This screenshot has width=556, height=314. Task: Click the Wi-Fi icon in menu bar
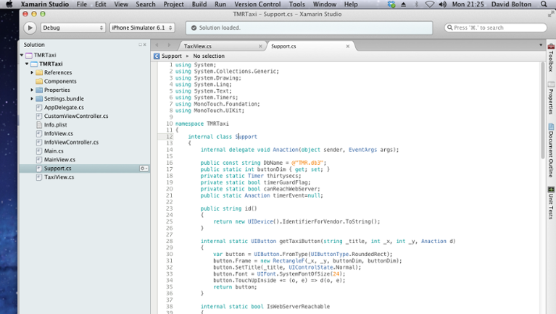point(429,4)
